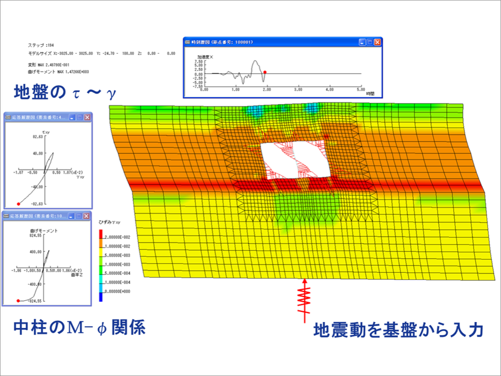Select the red swatch in strain legend
The image size is (501, 376).
(101, 234)
